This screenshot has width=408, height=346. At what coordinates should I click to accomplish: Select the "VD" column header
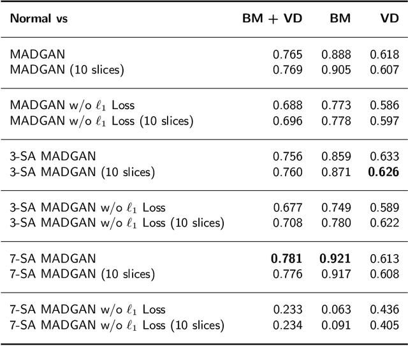pos(390,19)
